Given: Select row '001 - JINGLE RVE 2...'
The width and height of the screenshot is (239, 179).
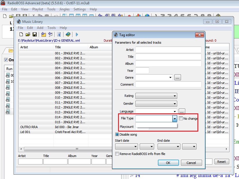Looking at the screenshot, I should (x=66, y=53).
